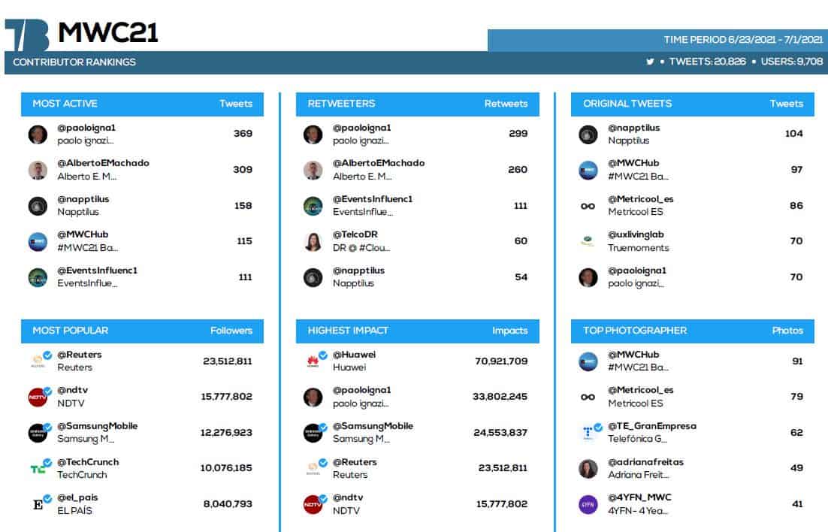Click Metricool infinity icon in Top Photographer
The height and width of the screenshot is (532, 828).
[x=588, y=397]
